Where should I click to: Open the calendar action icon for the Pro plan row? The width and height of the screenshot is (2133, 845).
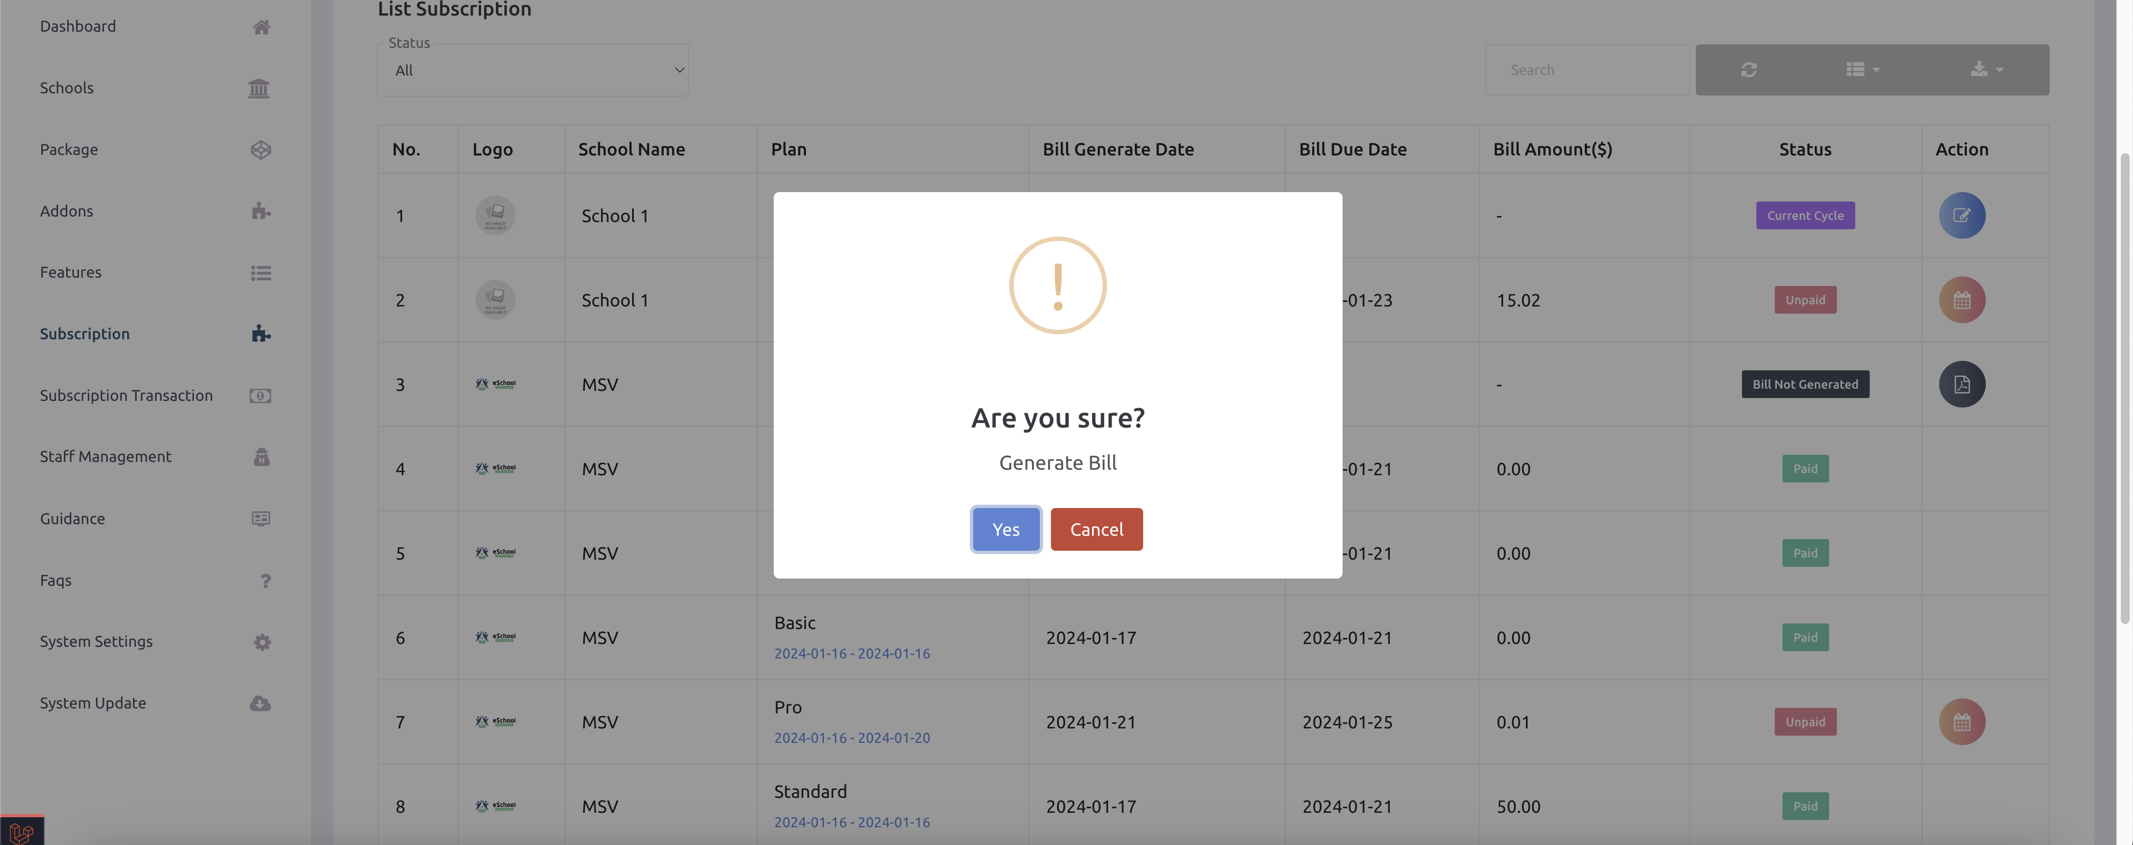click(x=1961, y=721)
